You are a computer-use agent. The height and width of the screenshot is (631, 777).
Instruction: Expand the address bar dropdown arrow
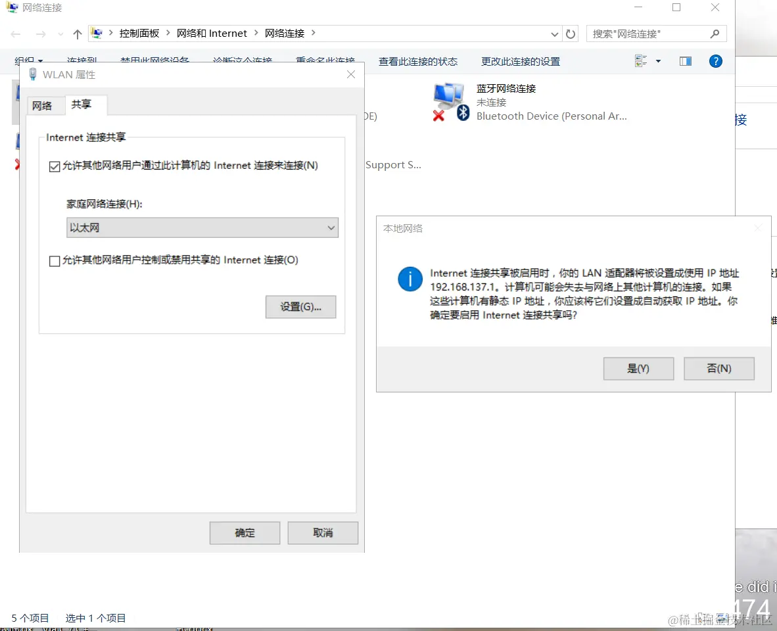coord(554,34)
